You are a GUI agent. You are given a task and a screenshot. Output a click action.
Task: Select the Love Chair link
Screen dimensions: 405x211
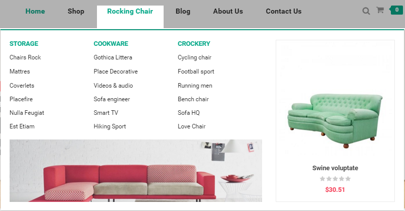coord(191,126)
